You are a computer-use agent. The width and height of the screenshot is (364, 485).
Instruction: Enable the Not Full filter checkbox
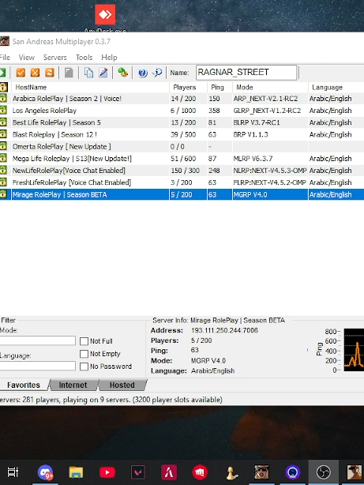point(84,341)
